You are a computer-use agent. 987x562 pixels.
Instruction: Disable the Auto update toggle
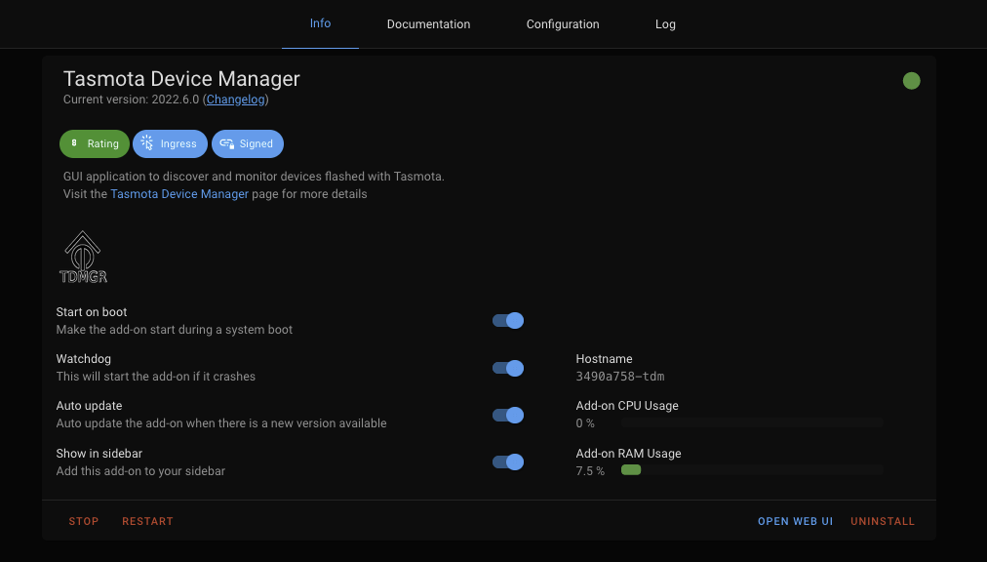[507, 415]
